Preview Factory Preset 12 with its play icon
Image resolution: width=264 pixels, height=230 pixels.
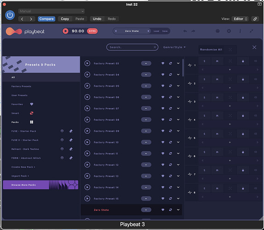click(87, 165)
